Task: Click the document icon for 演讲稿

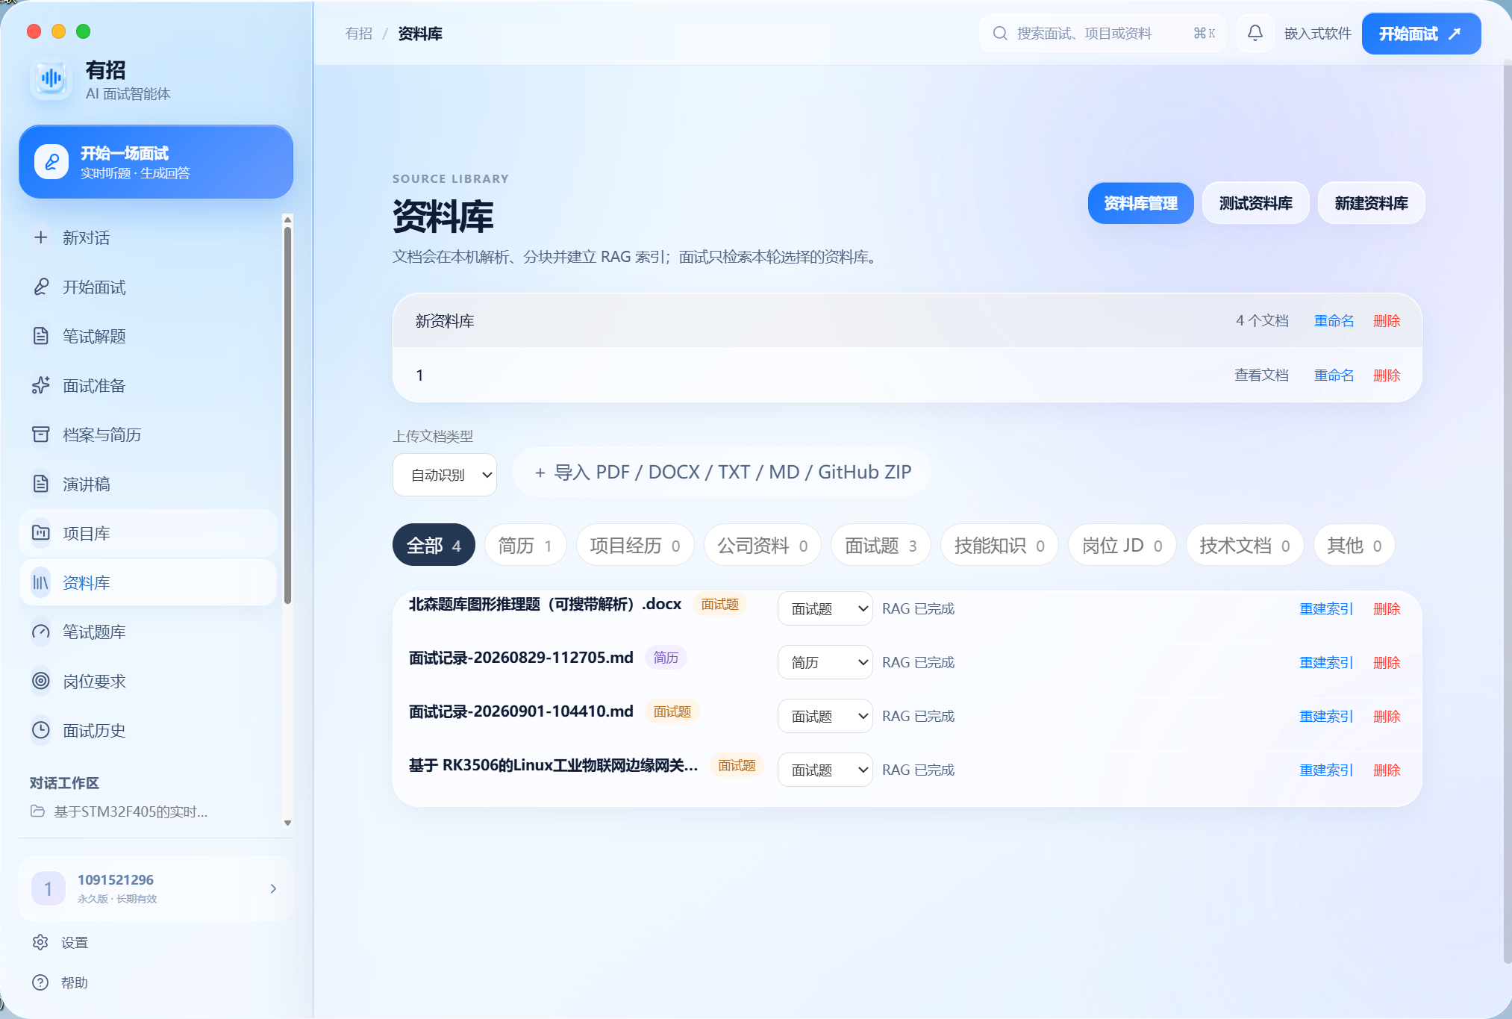Action: [41, 484]
